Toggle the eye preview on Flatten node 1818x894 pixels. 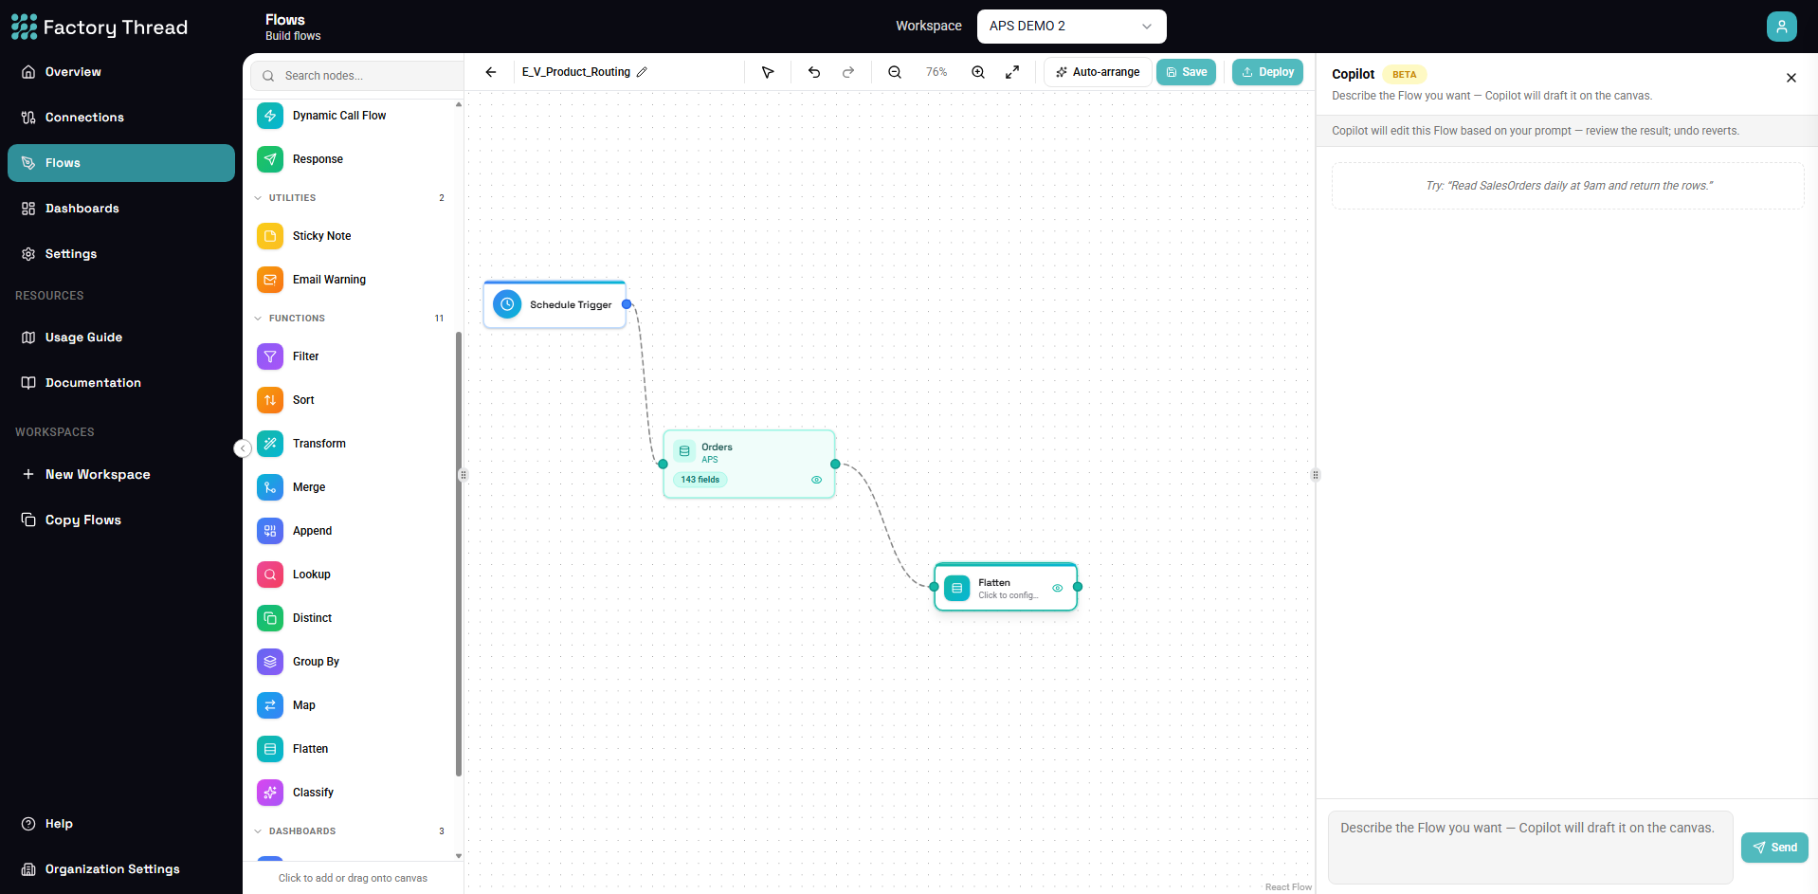1058,588
